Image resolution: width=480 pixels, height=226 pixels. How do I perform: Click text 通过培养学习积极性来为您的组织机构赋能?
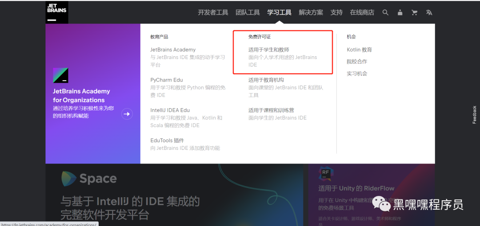pos(83,112)
